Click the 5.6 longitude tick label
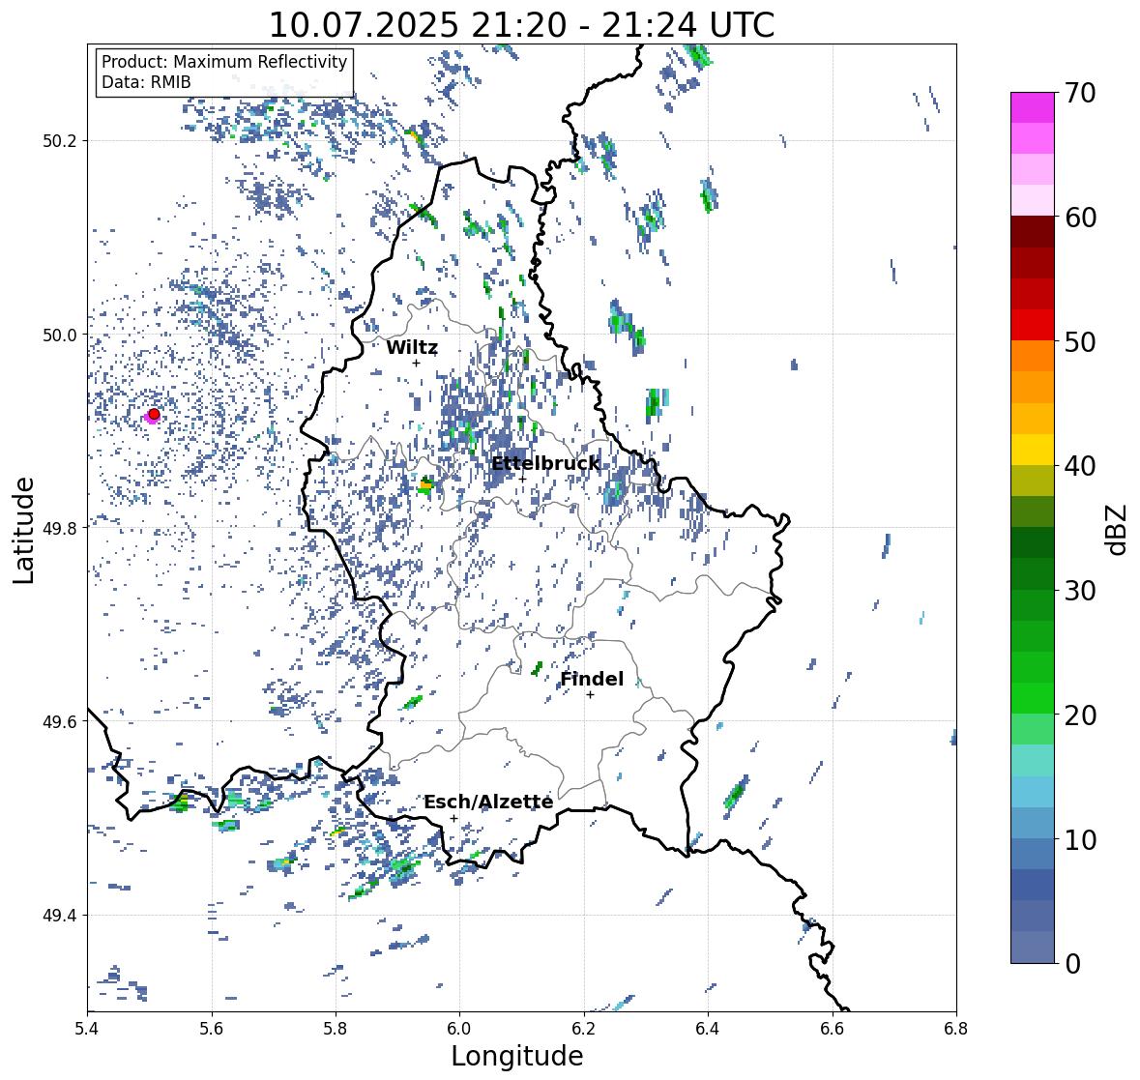Image resolution: width=1140 pixels, height=1080 pixels. tap(212, 1029)
